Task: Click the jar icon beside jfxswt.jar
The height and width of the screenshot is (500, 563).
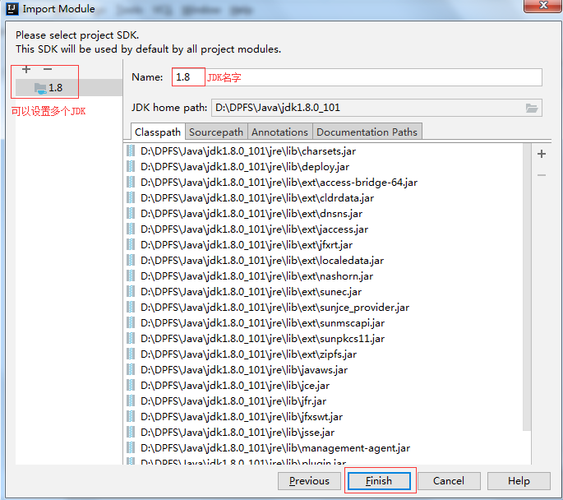Action: pos(131,417)
